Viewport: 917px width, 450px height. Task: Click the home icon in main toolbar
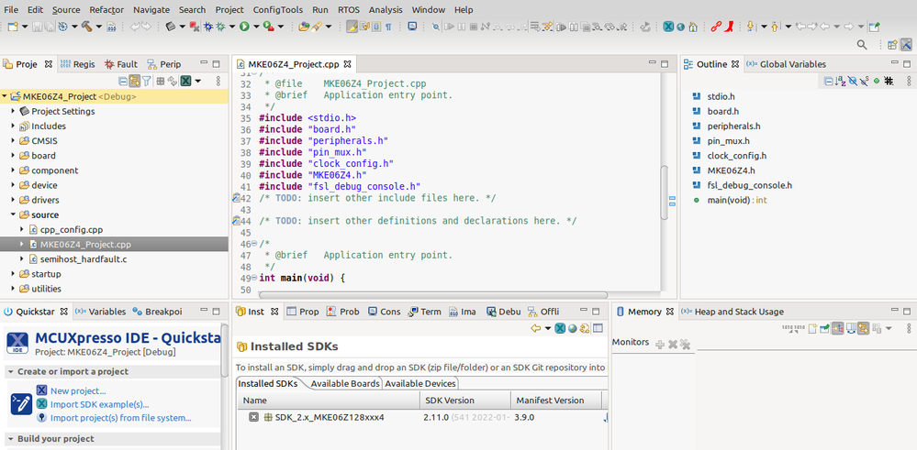[693, 27]
